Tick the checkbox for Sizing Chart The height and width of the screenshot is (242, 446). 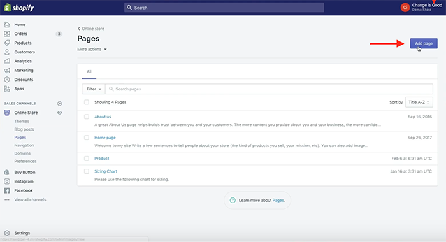coord(87,171)
